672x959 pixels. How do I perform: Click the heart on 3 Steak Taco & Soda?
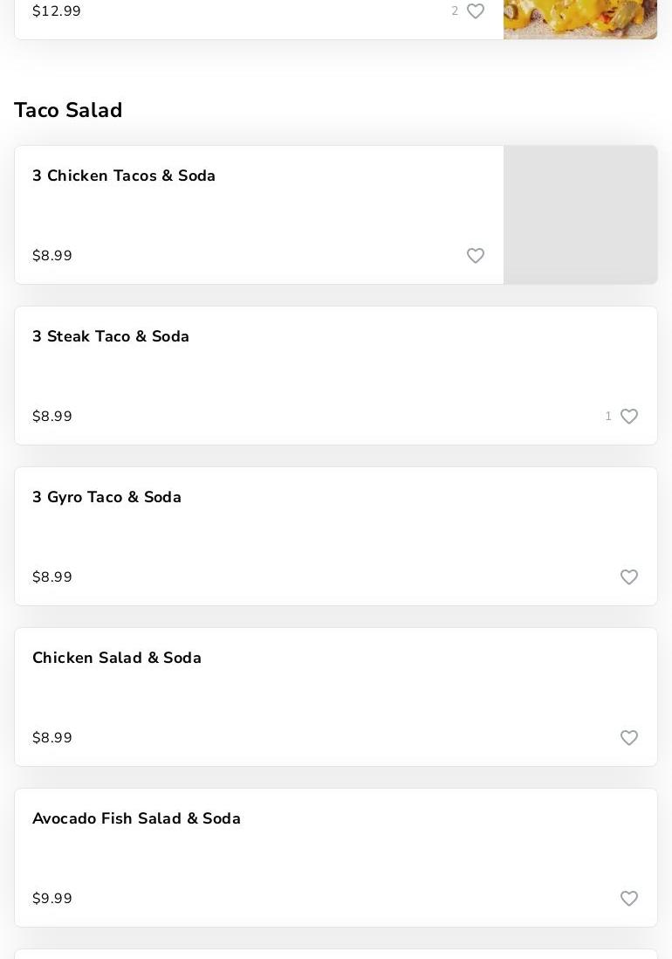click(629, 417)
